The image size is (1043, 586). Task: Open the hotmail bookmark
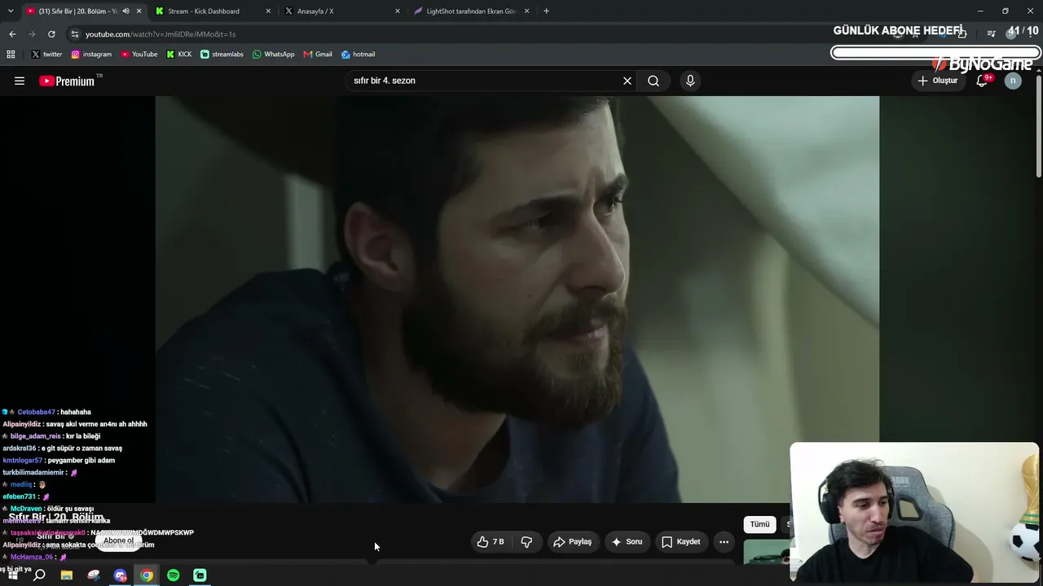358,55
